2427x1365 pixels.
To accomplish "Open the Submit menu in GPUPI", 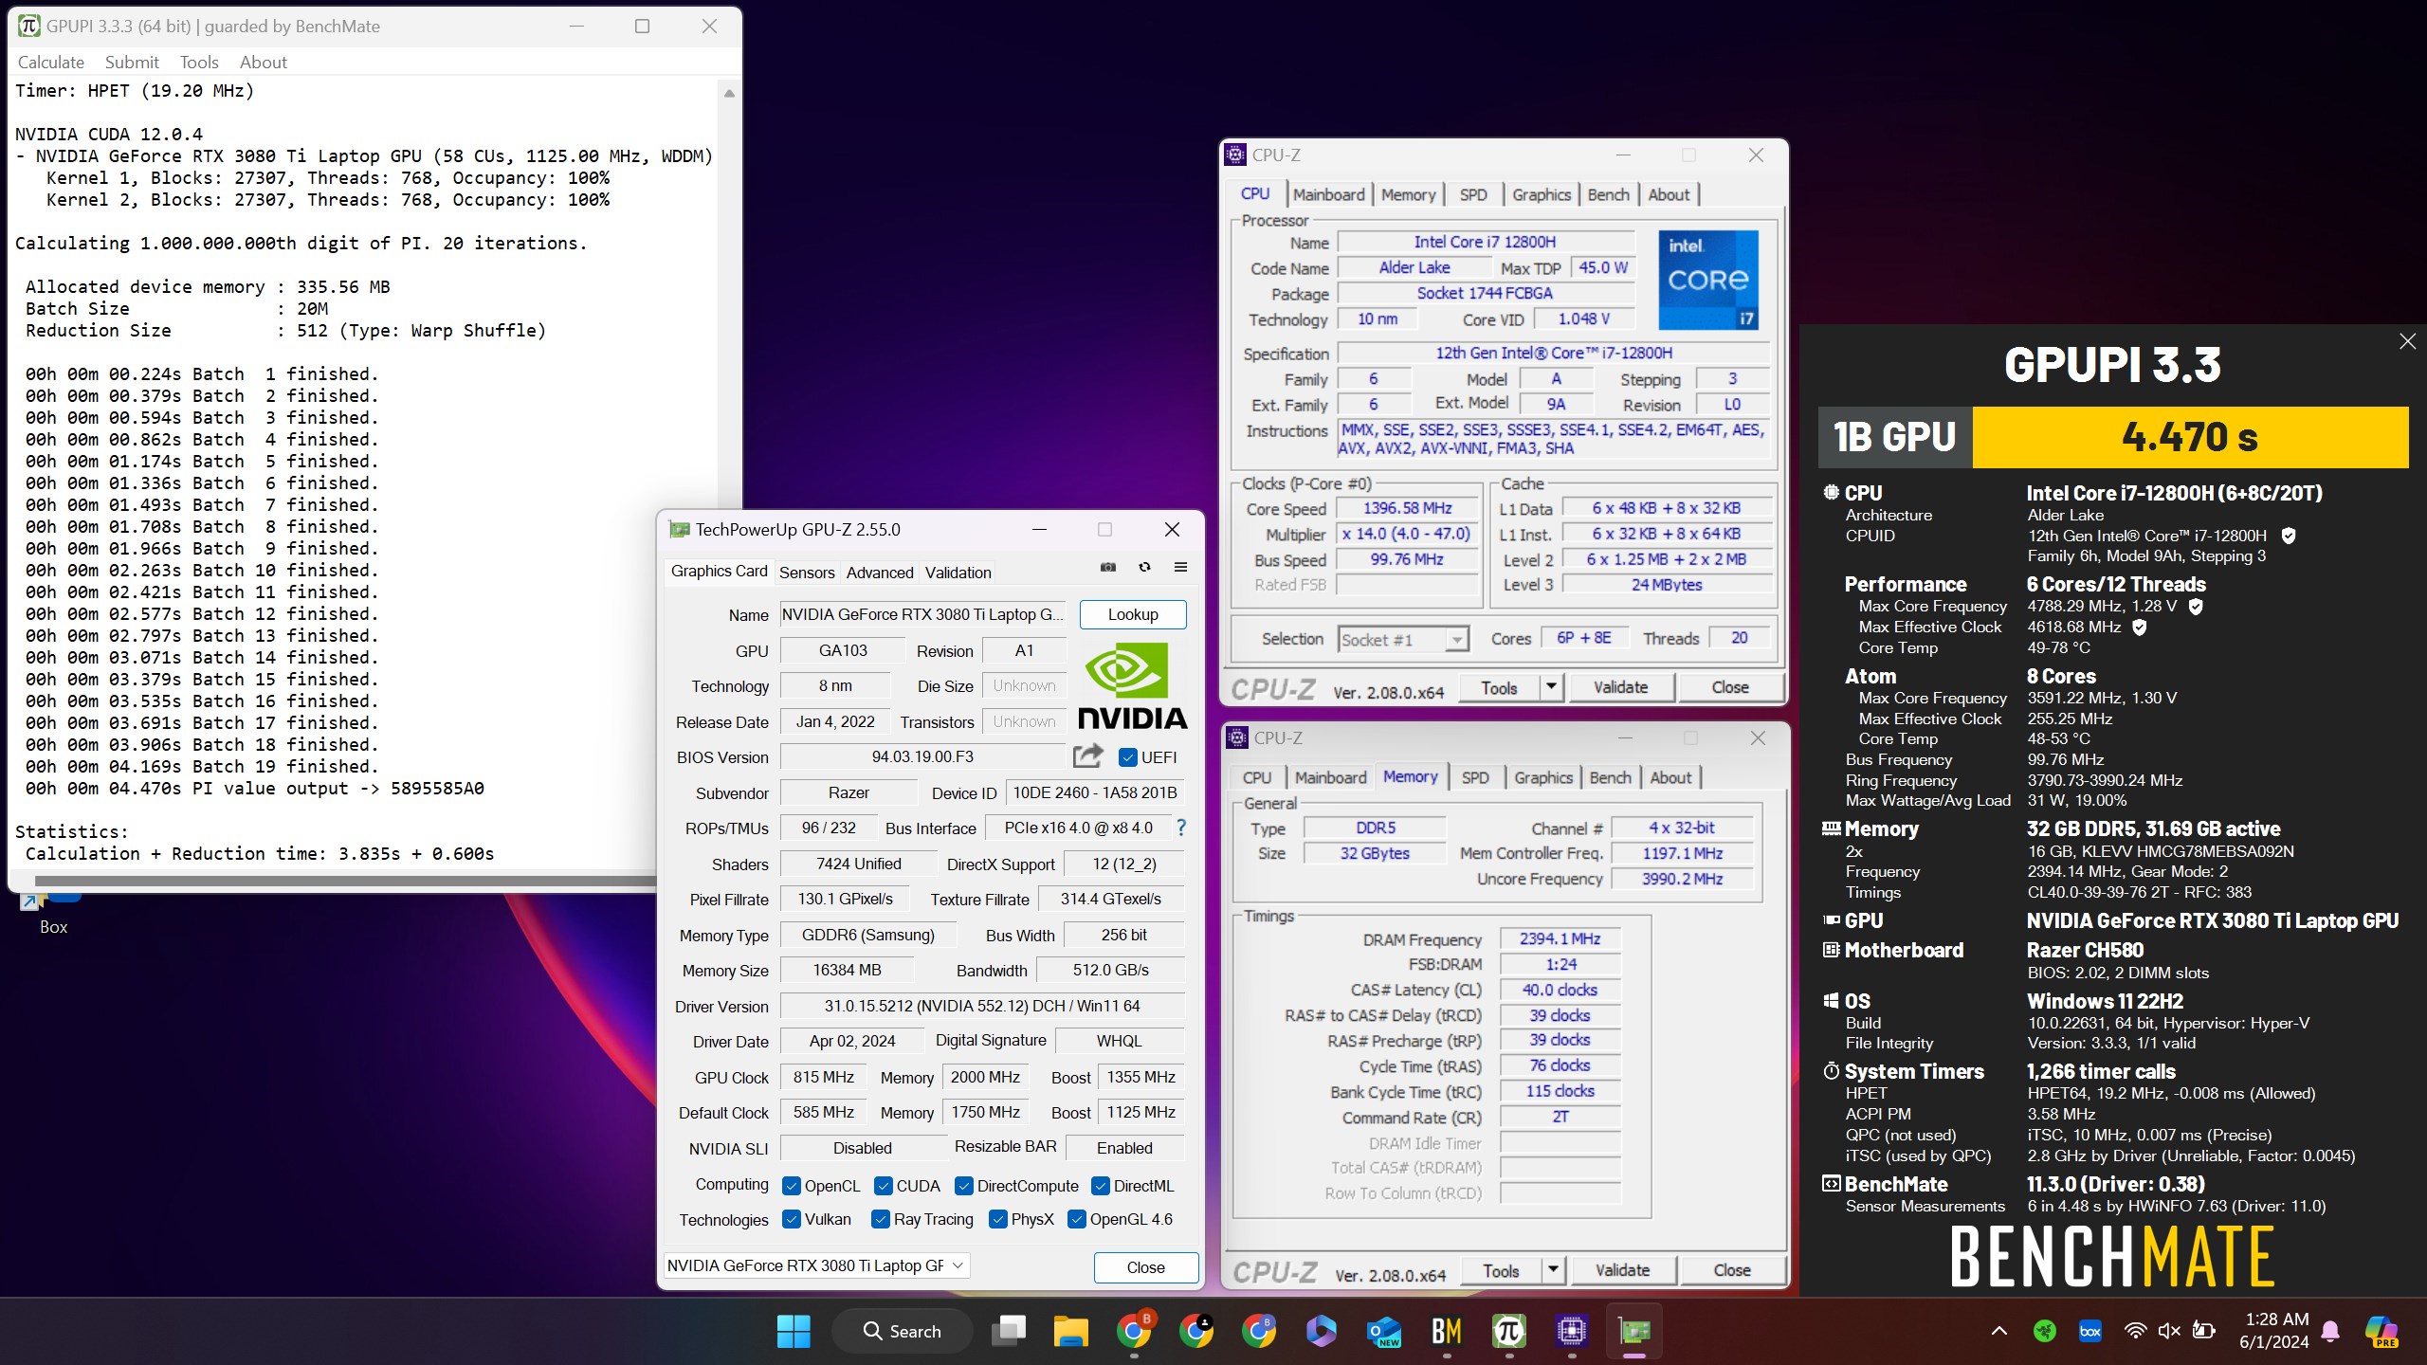I will coord(132,62).
